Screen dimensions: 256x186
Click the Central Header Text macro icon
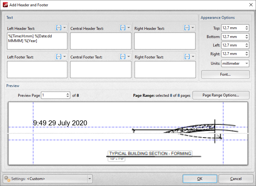point(123,28)
